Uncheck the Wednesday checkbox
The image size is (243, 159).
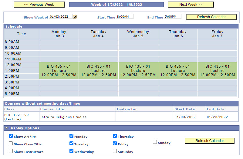click(x=71, y=151)
